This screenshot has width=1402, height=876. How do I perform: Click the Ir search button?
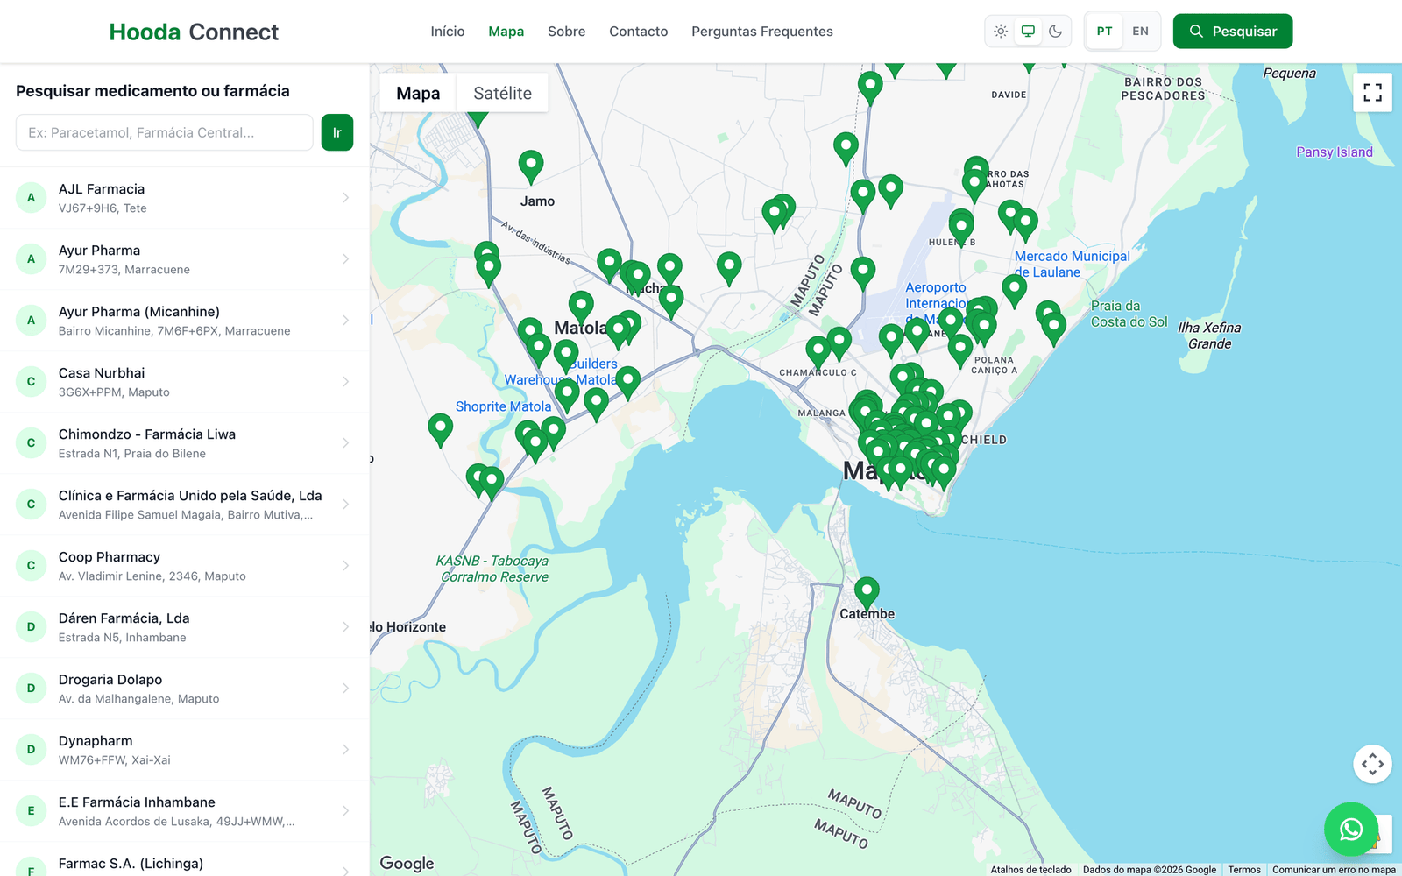click(337, 132)
